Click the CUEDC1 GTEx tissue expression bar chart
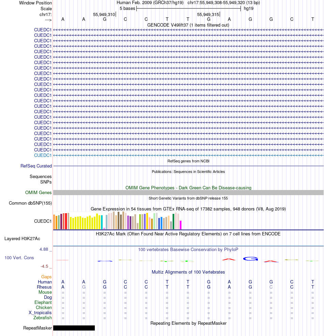This screenshot has width=324, height=336. [x=117, y=220]
